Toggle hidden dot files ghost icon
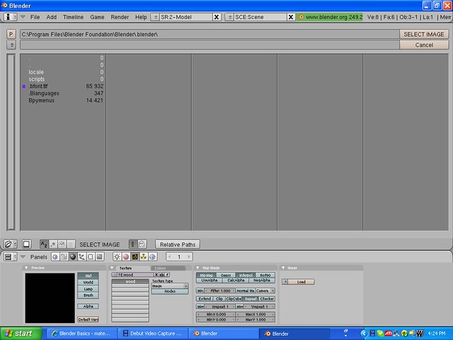 [142, 244]
